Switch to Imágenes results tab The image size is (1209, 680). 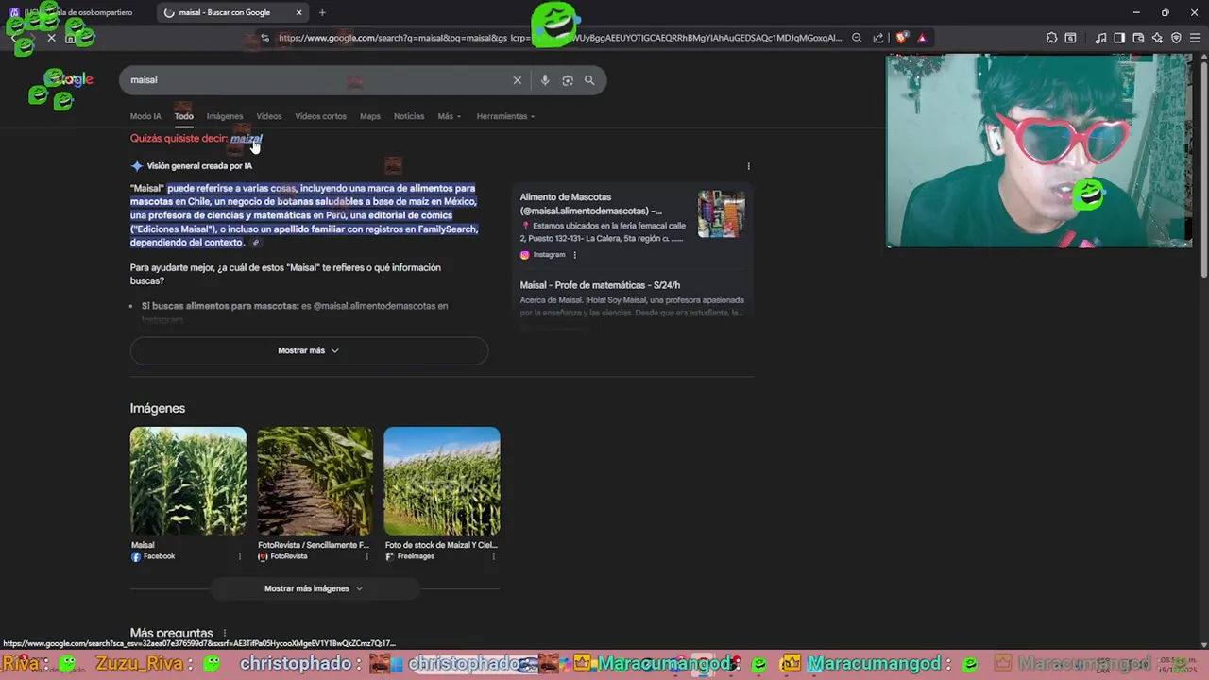click(225, 116)
